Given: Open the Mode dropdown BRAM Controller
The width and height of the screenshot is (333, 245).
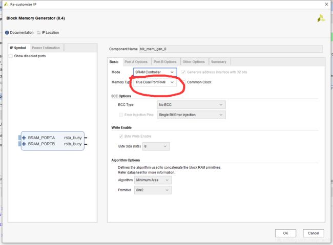Looking at the screenshot, I should pyautogui.click(x=155, y=72).
